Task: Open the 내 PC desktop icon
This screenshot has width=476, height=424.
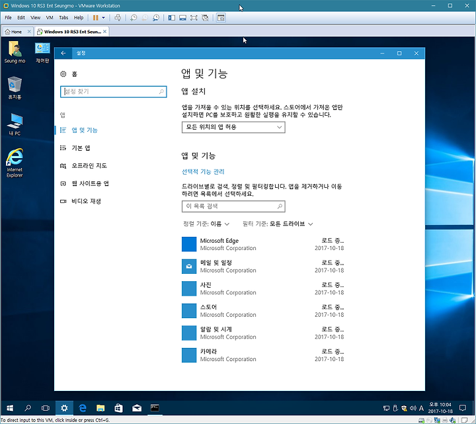Action: point(15,124)
